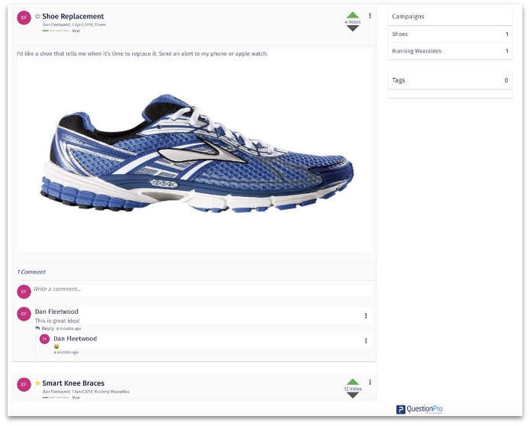Select the Shoes campaign
Image resolution: width=530 pixels, height=426 pixels.
451,34
